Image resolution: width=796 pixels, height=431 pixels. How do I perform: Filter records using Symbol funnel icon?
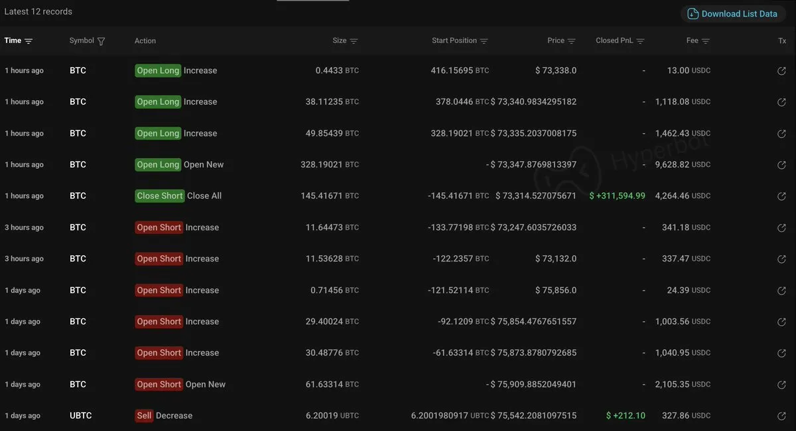[x=101, y=41]
